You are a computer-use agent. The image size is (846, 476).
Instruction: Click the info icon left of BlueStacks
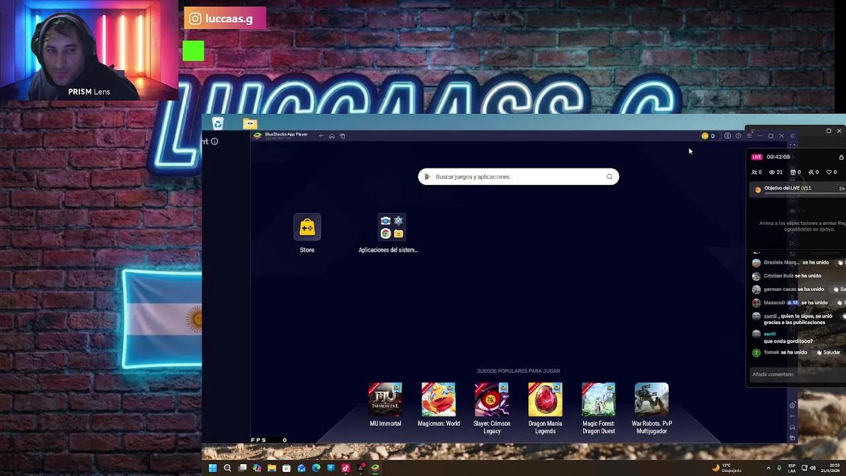tap(214, 141)
